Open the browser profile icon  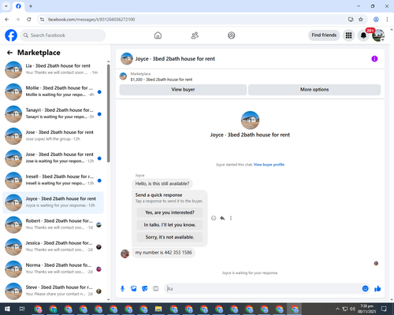click(376, 19)
